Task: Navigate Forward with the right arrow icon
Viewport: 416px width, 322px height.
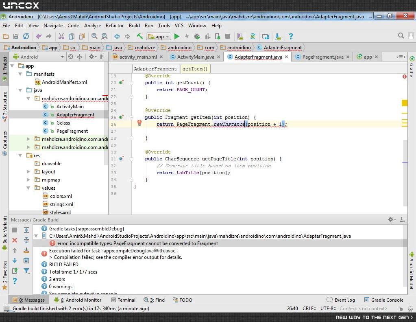Action: click(127, 36)
